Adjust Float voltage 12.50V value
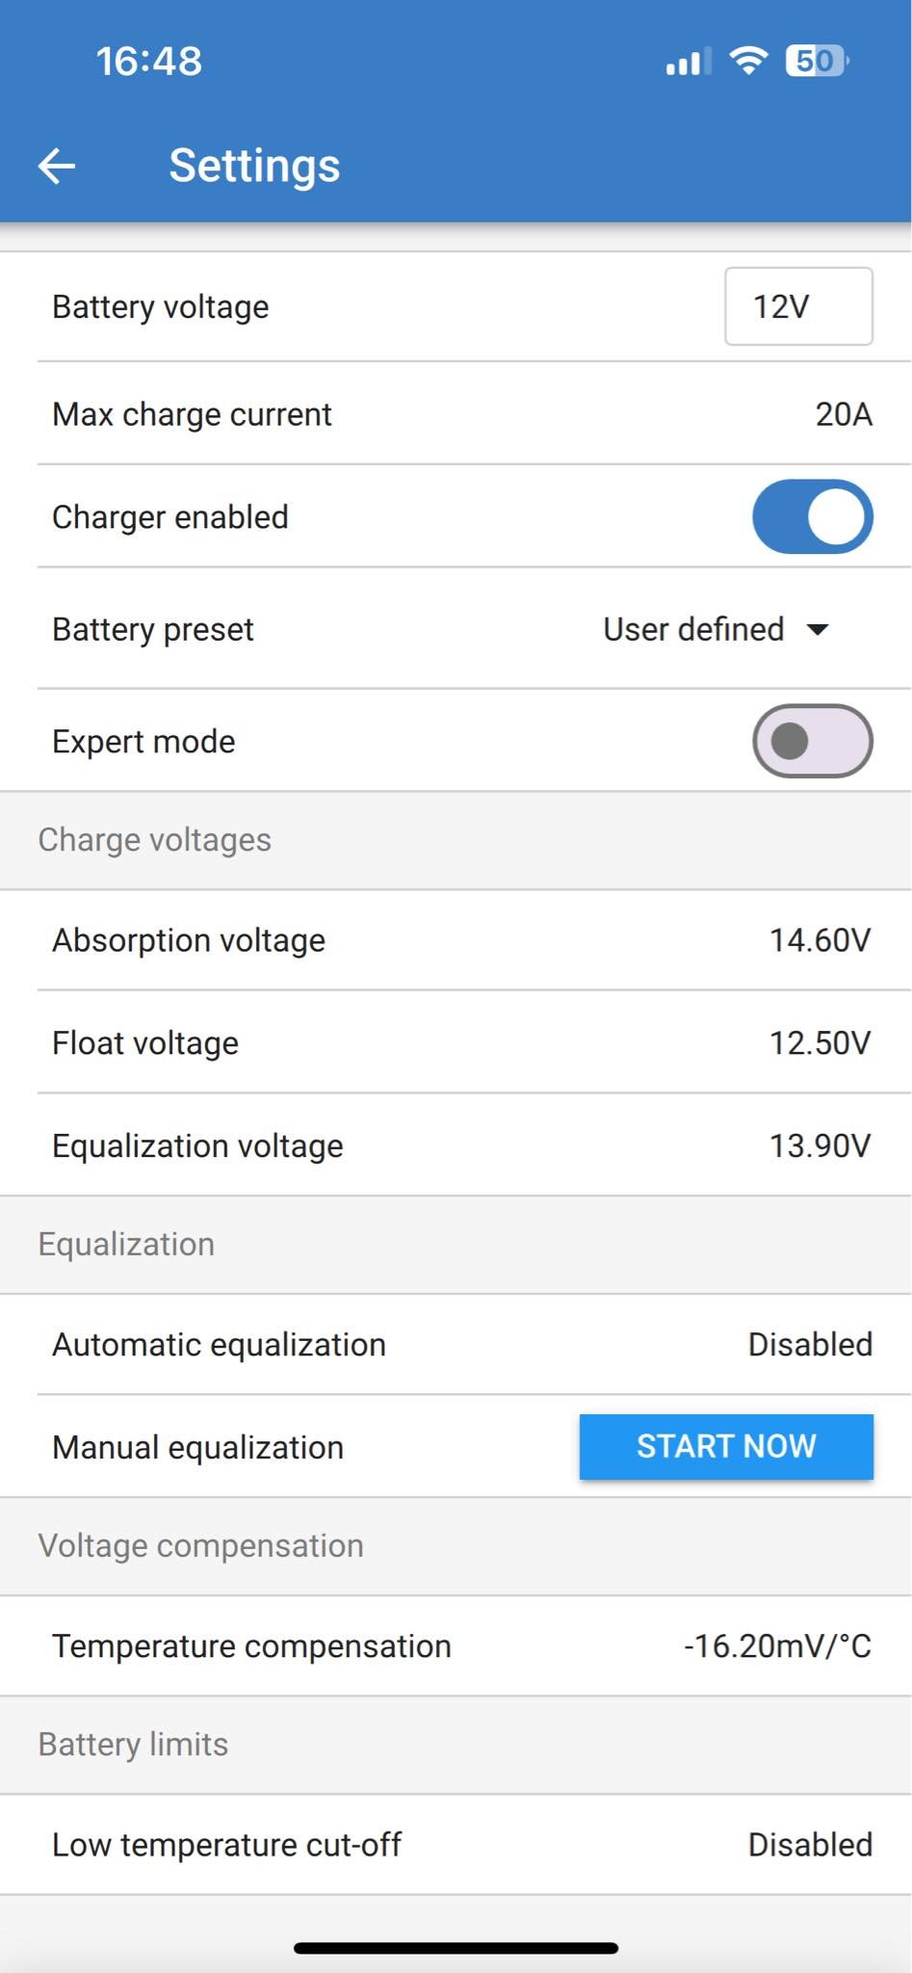Viewport: 912px width, 1973px height. tap(820, 1043)
